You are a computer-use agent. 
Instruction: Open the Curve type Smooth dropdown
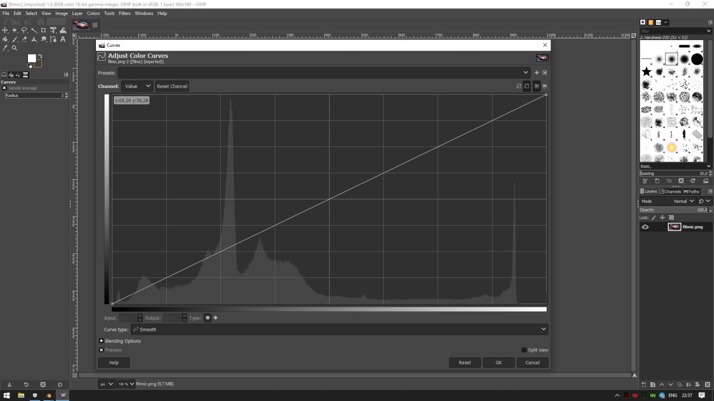pos(339,329)
